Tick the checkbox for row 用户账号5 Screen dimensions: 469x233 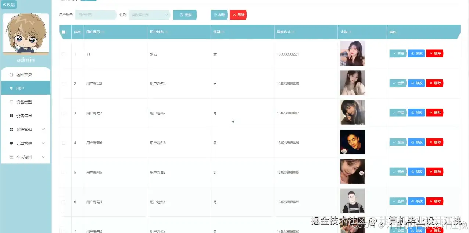click(64, 172)
